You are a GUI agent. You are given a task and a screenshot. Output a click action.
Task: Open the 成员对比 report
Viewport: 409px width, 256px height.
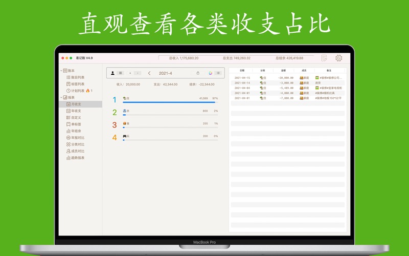(75, 151)
